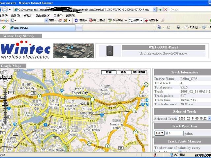This screenshot has height=158, width=211.
Task: Open the Google toolbar search dropdown
Action: (x=46, y=20)
